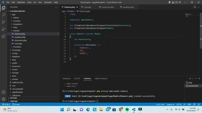The height and width of the screenshot is (113, 202).
Task: Toggle secondary side bar layout icon
Action: pos(176,2)
